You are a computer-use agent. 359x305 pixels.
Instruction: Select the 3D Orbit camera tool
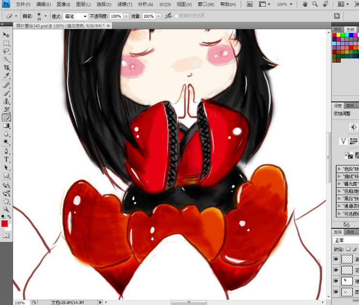tap(6, 193)
